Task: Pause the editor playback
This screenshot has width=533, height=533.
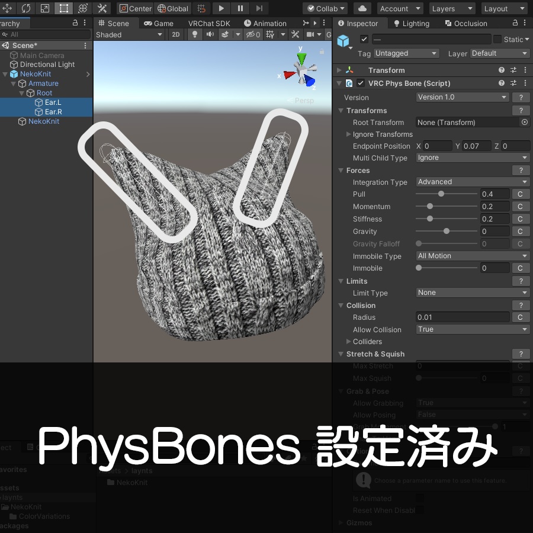Action: pyautogui.click(x=240, y=8)
